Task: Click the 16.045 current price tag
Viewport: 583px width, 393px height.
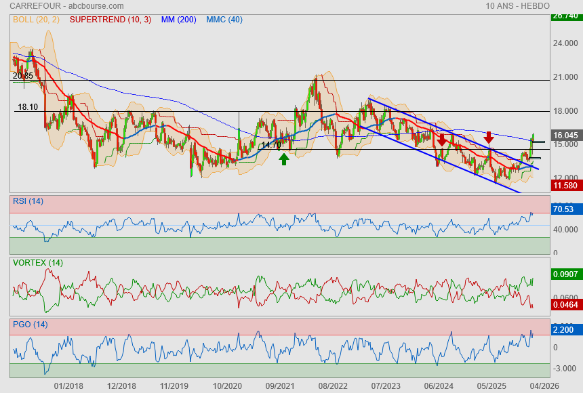Action: tap(565, 136)
